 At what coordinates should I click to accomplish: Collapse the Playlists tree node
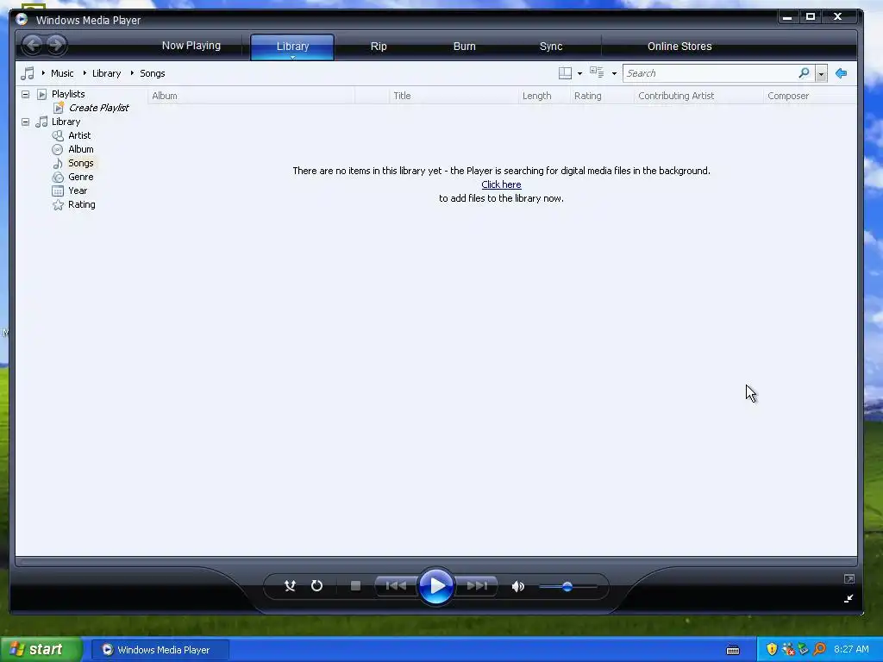click(25, 94)
